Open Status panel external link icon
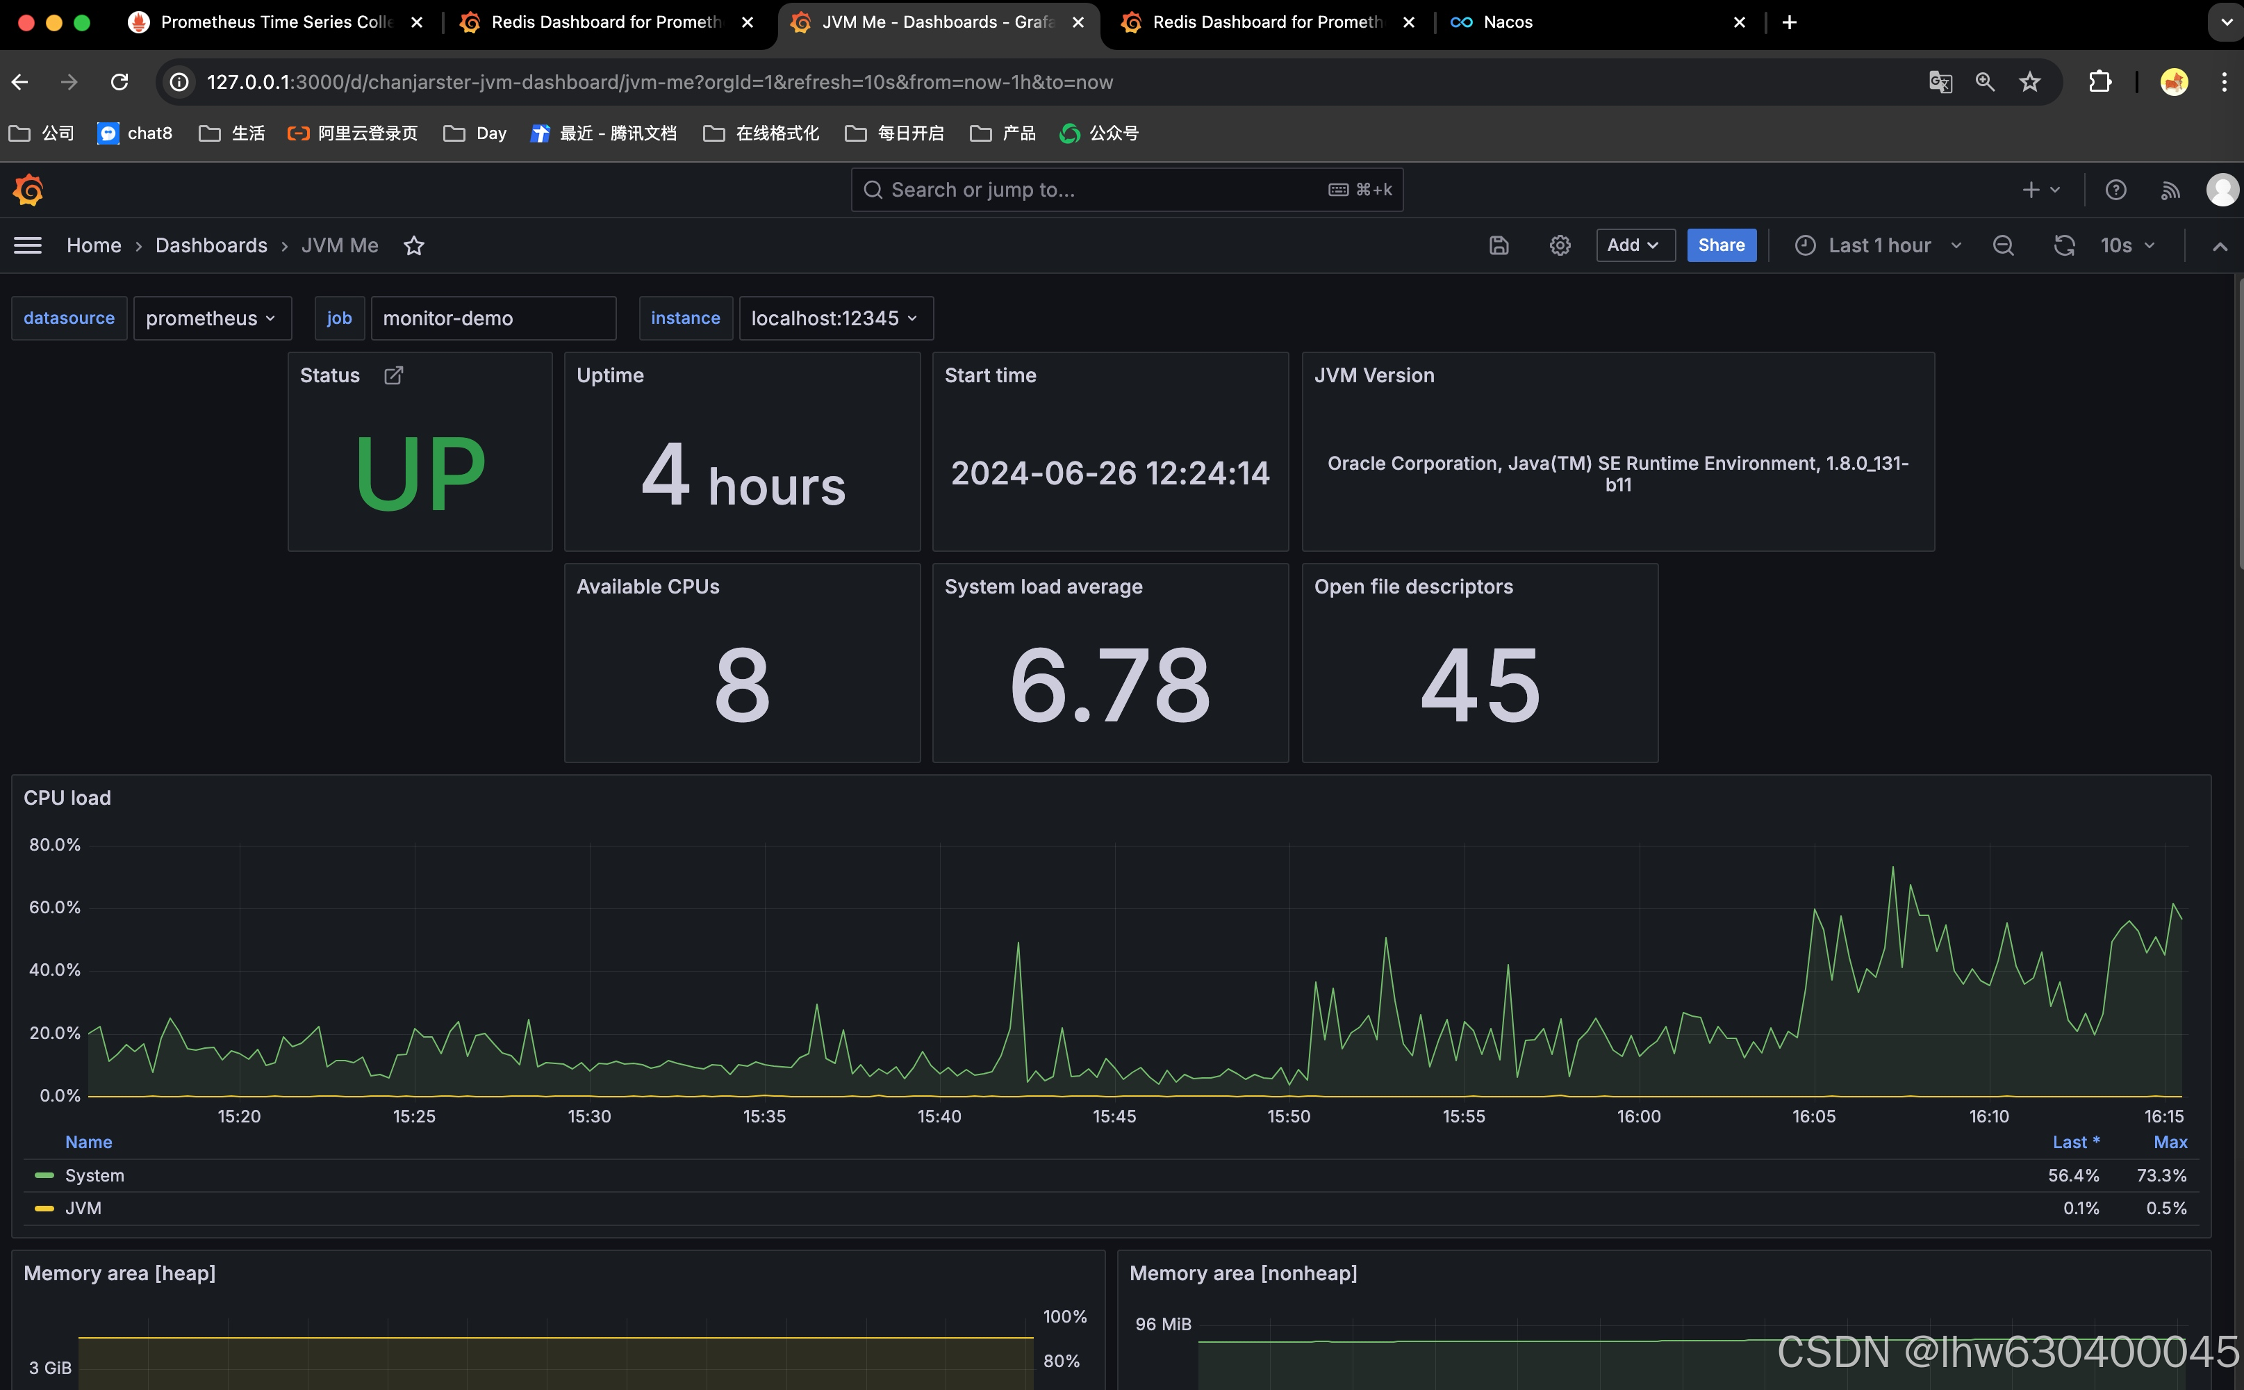The height and width of the screenshot is (1390, 2244). click(393, 375)
